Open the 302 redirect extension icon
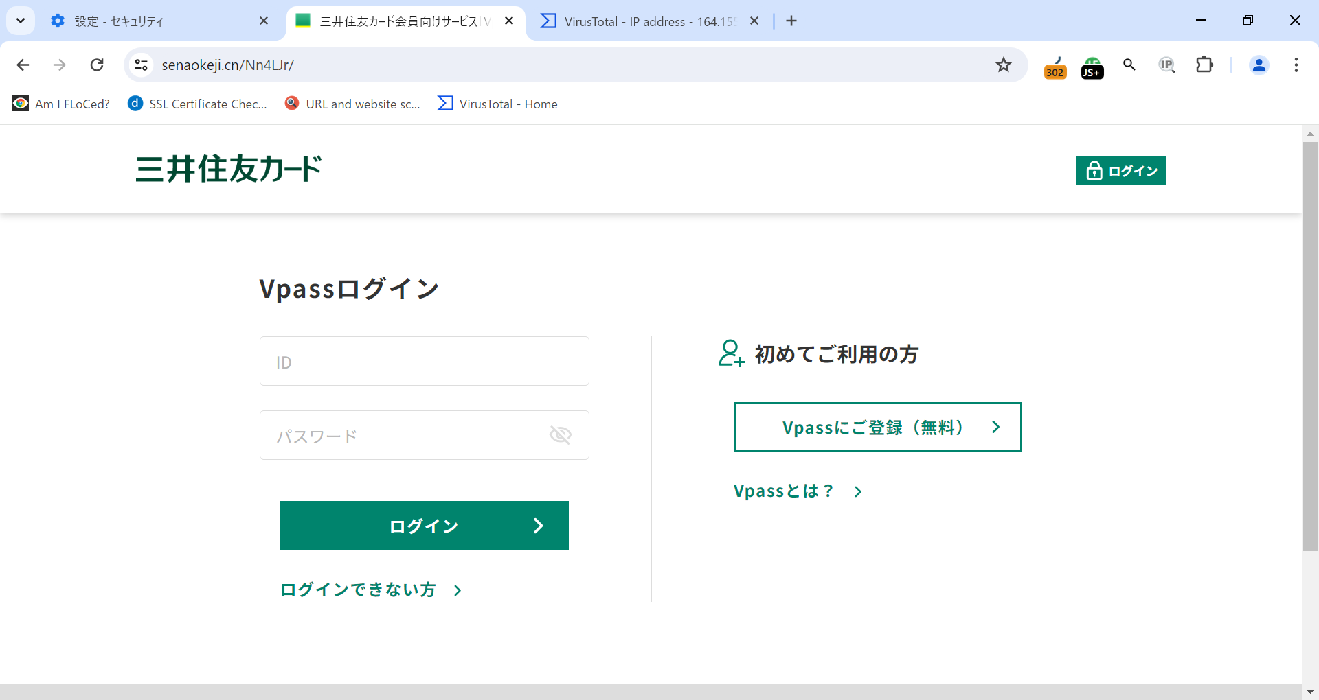Viewport: 1319px width, 700px height. (x=1055, y=67)
